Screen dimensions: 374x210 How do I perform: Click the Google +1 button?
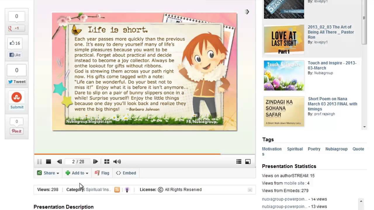(17, 28)
